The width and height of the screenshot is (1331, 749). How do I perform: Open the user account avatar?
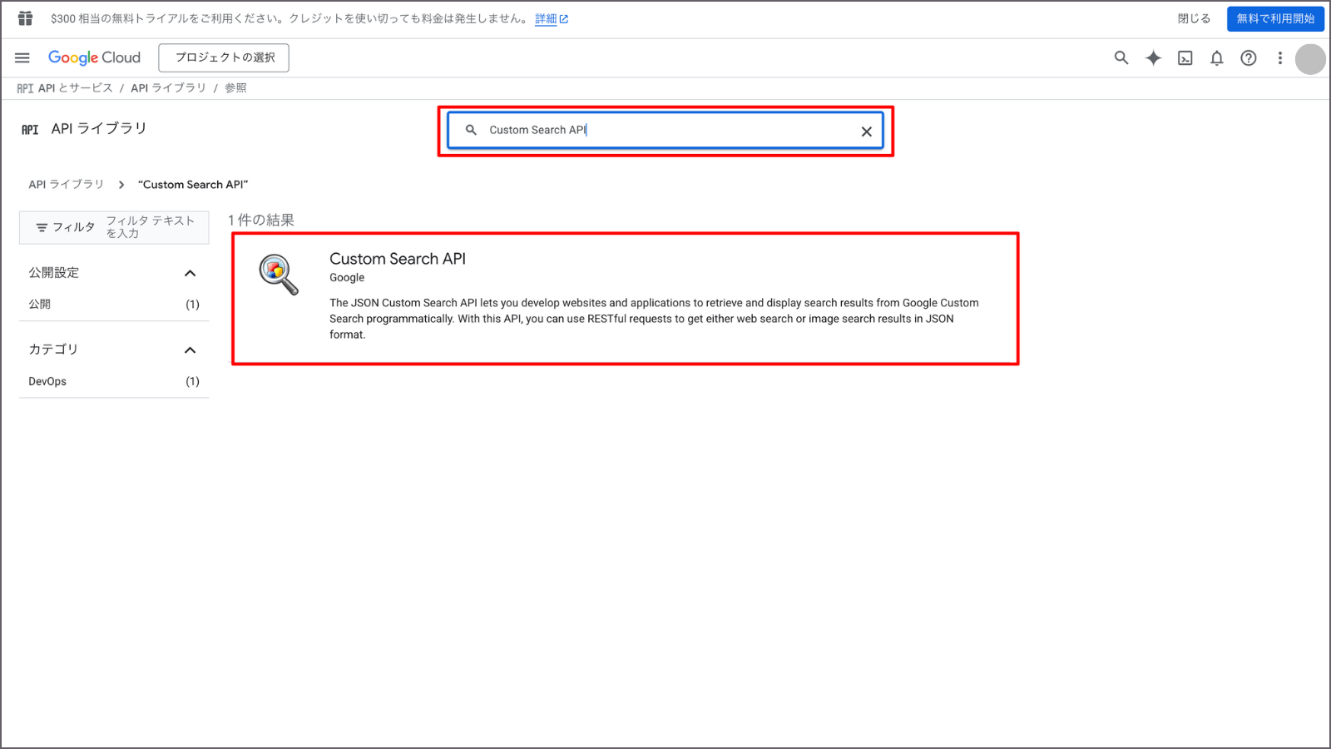1310,59
